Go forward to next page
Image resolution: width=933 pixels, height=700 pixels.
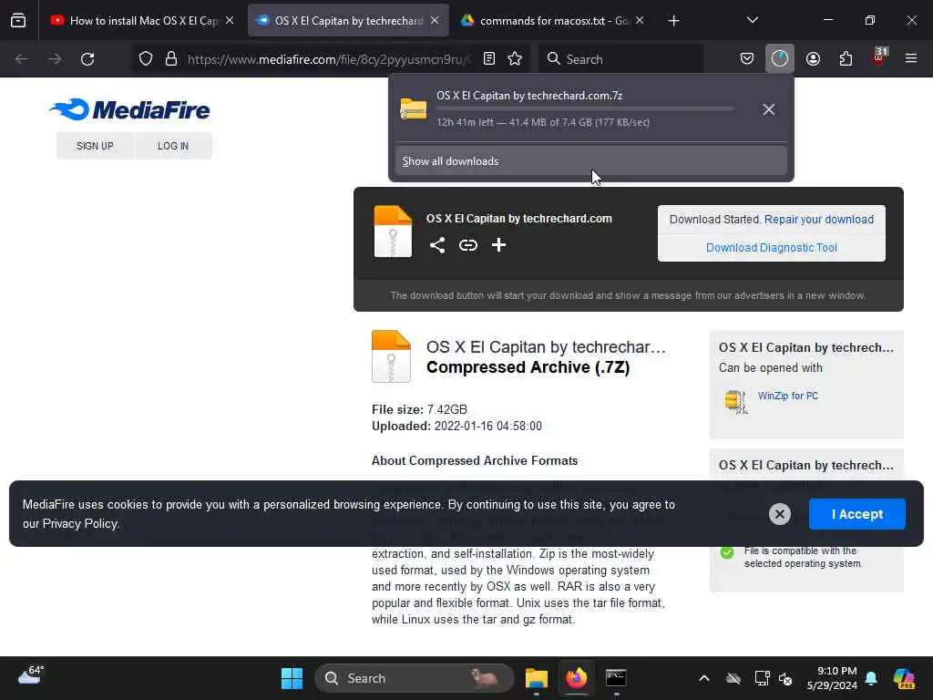tap(55, 59)
